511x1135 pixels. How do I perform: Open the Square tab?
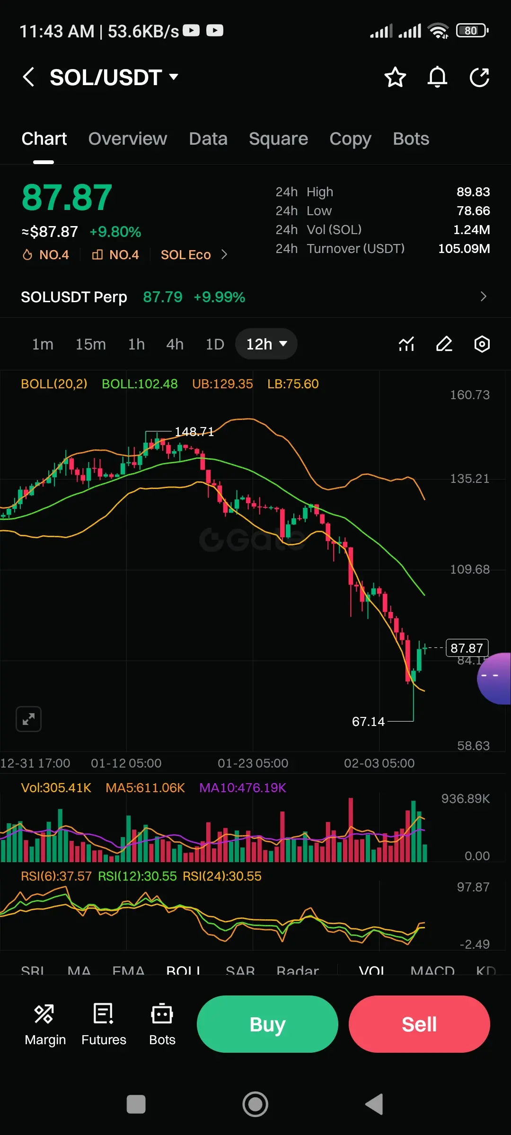tap(278, 139)
